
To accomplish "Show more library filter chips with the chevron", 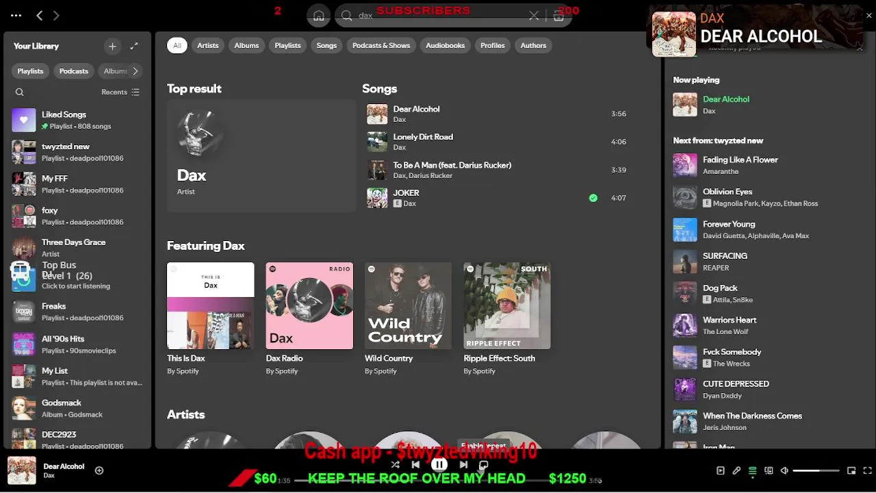I will (136, 71).
